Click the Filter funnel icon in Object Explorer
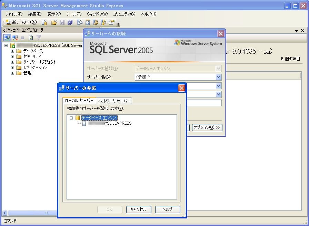Screen dimensions: 309x226 click(x=39, y=38)
